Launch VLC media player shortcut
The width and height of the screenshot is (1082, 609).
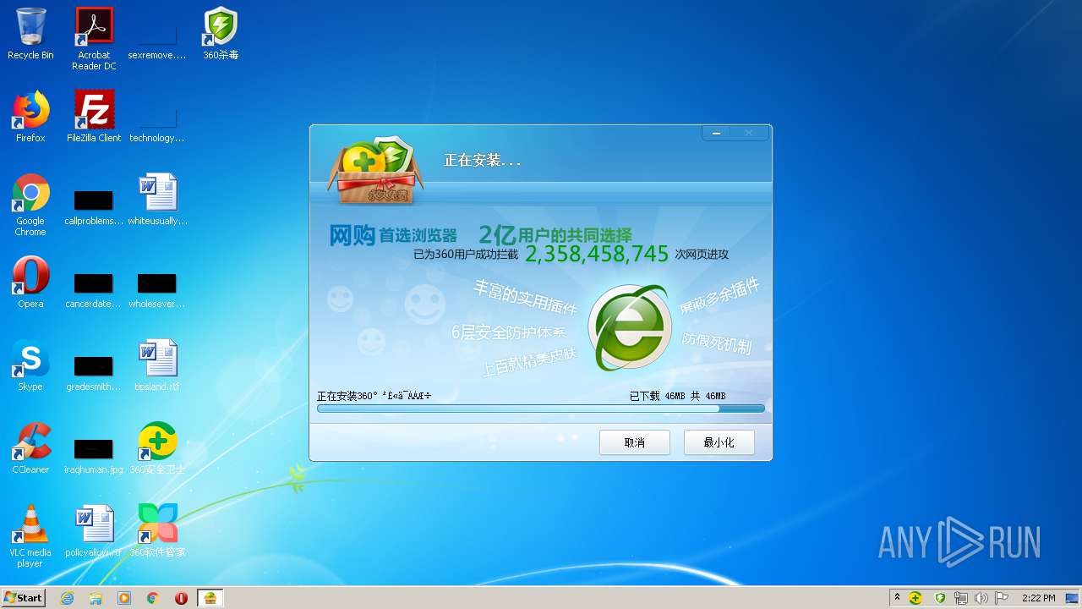click(30, 536)
